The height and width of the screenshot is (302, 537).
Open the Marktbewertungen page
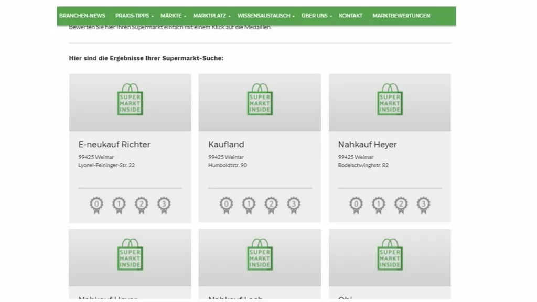pyautogui.click(x=401, y=16)
